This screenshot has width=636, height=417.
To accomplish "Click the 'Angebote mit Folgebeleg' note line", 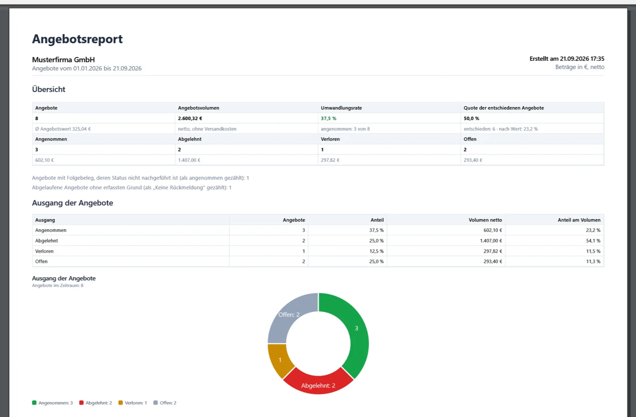I will 140,178.
